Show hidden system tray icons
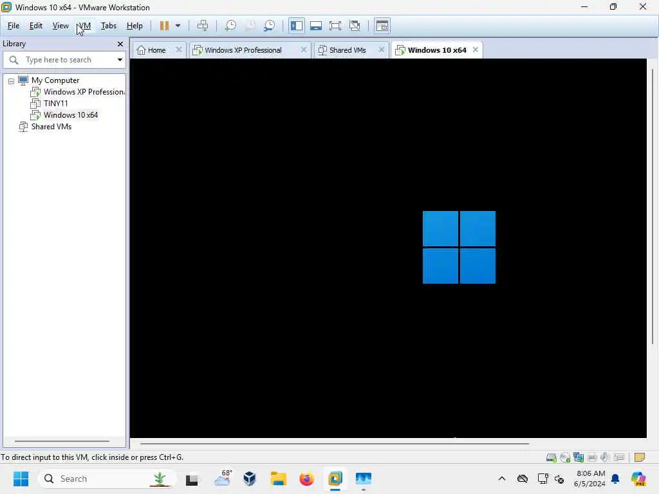 pos(502,479)
